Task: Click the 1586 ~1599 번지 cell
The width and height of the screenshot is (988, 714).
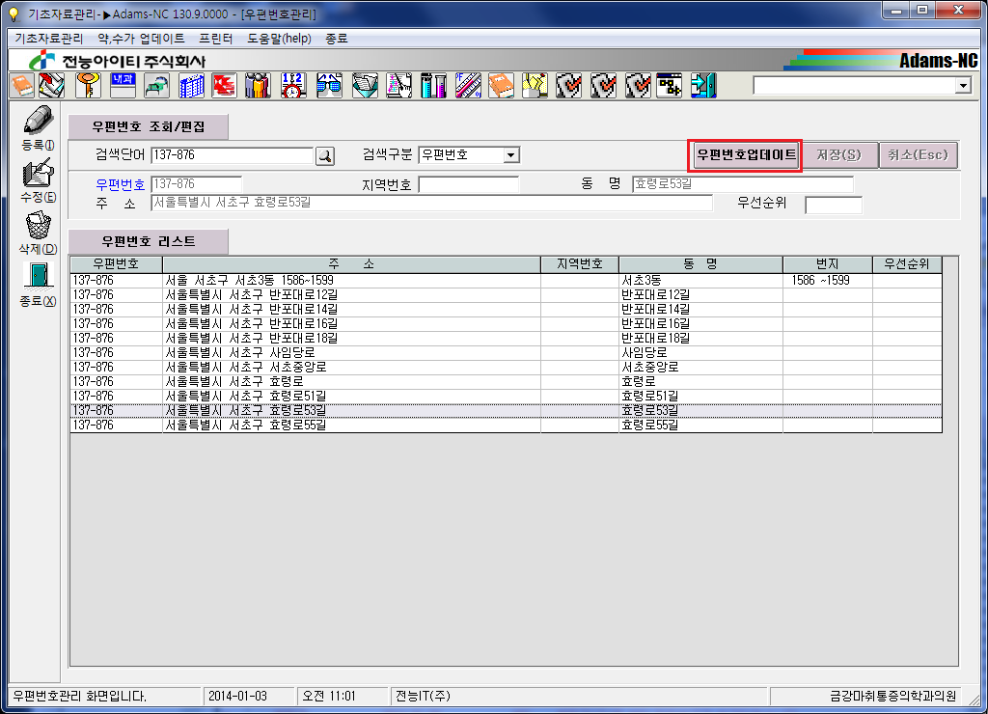Action: click(827, 281)
